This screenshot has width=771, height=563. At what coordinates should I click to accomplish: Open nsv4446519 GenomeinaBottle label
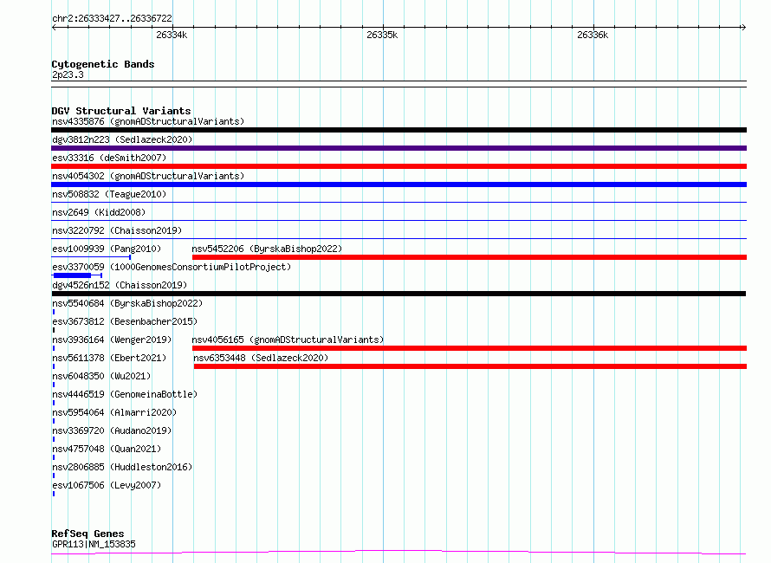pos(125,394)
